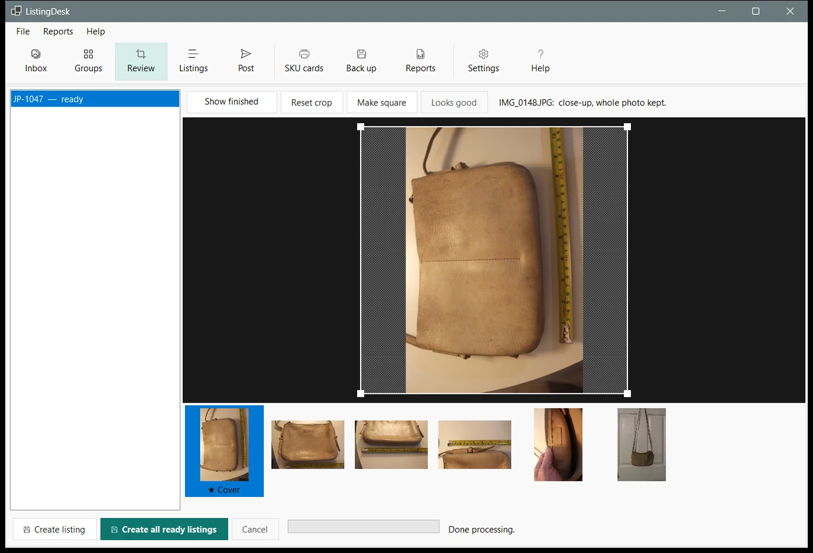Open the Help menu in menu bar
This screenshot has width=813, height=553.
pos(96,32)
